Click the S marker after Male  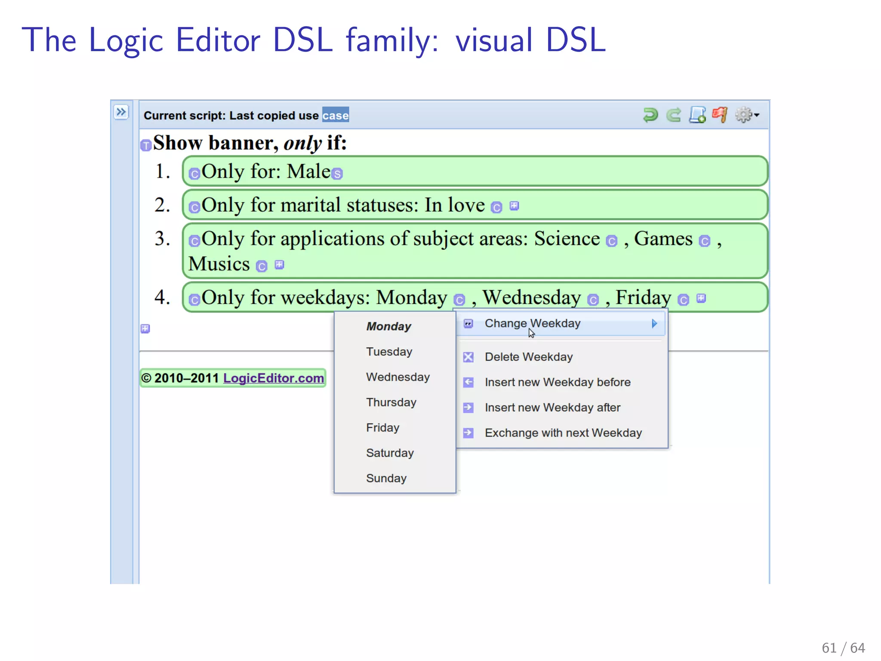click(x=338, y=174)
